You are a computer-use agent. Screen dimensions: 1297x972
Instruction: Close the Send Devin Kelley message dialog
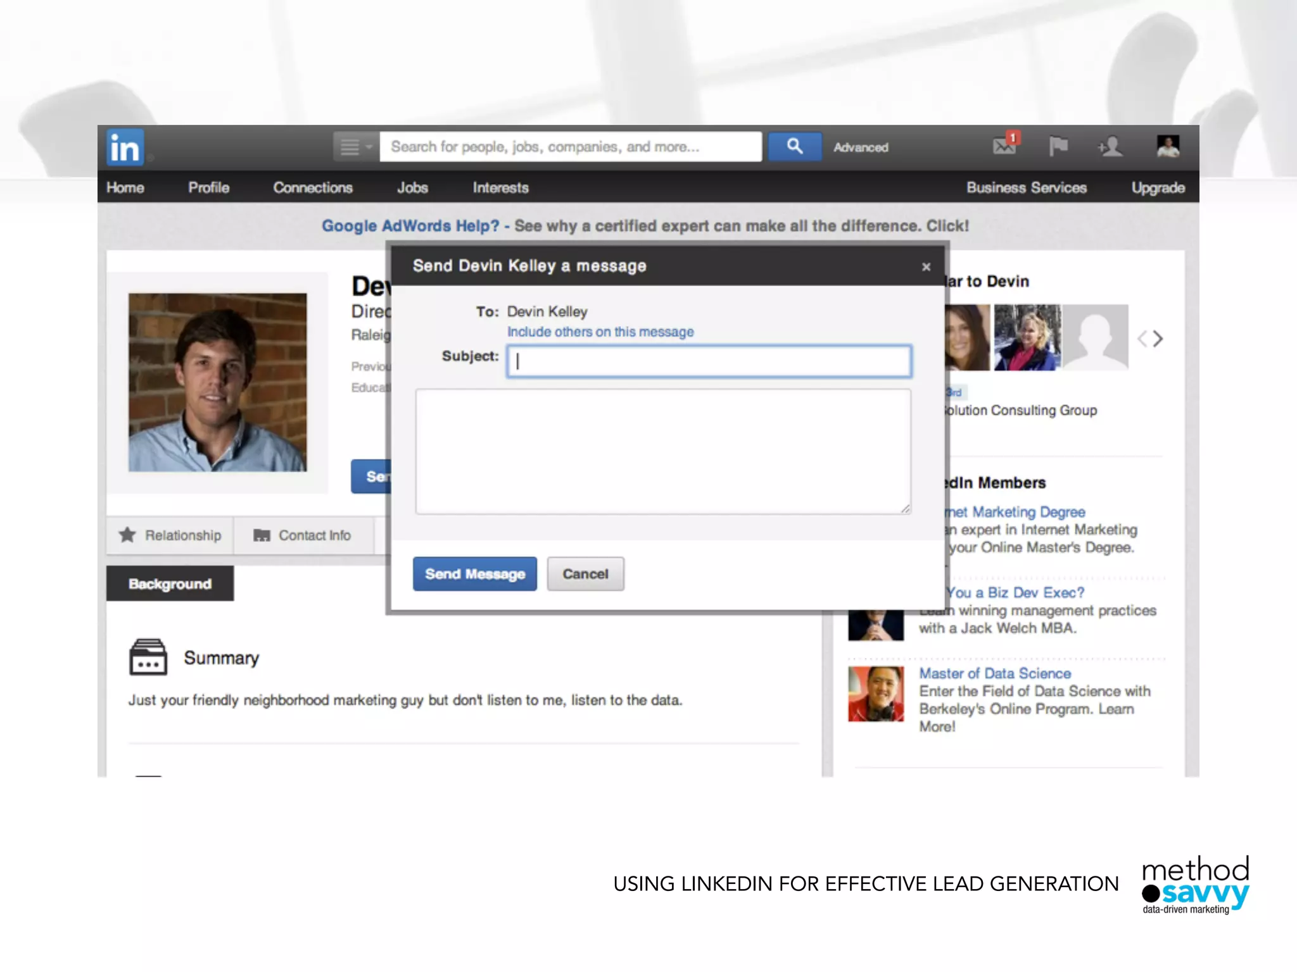click(926, 267)
